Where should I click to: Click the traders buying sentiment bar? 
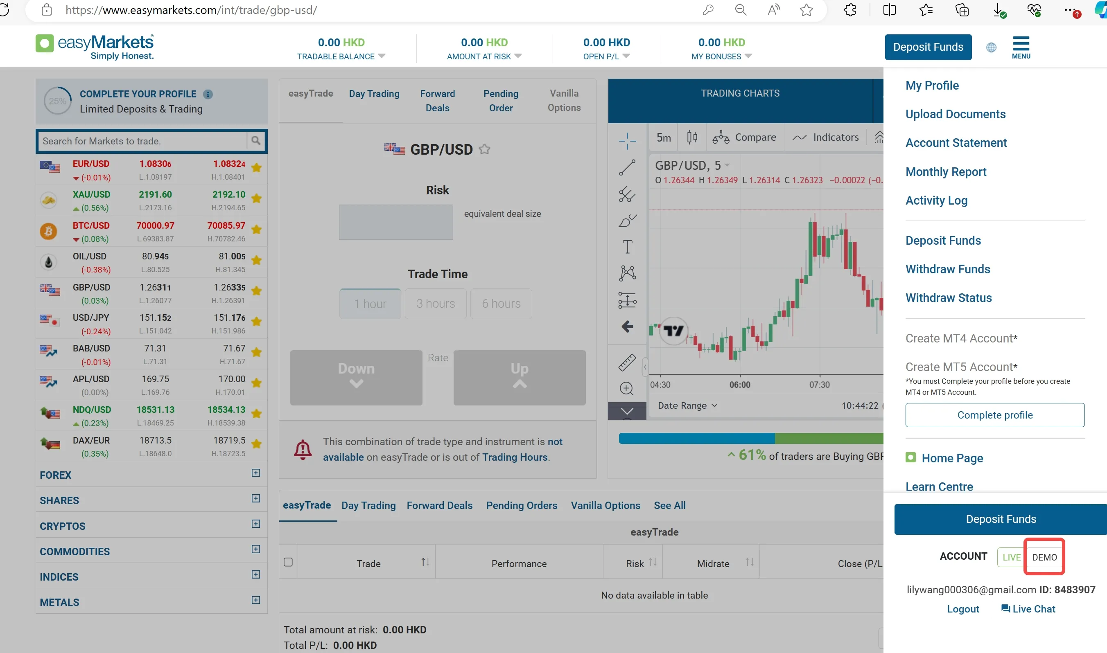point(751,438)
